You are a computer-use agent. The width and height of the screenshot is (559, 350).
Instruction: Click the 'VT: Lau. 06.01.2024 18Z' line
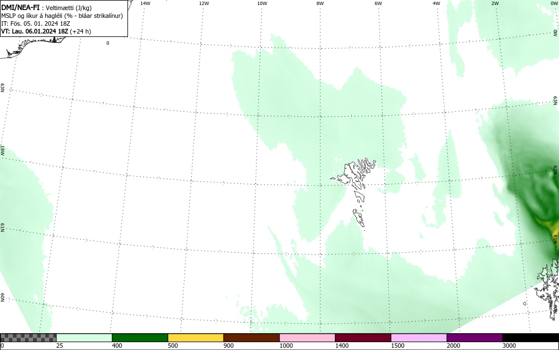click(35, 31)
